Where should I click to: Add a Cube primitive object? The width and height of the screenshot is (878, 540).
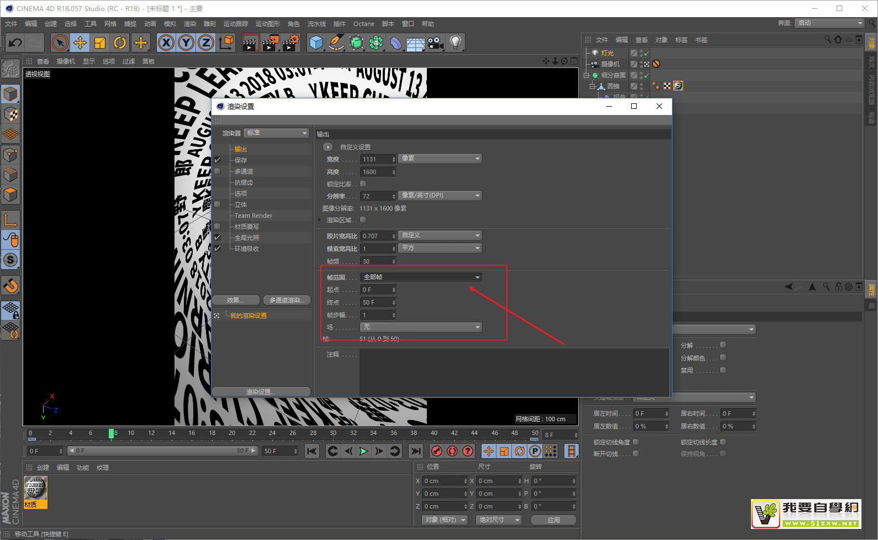316,43
